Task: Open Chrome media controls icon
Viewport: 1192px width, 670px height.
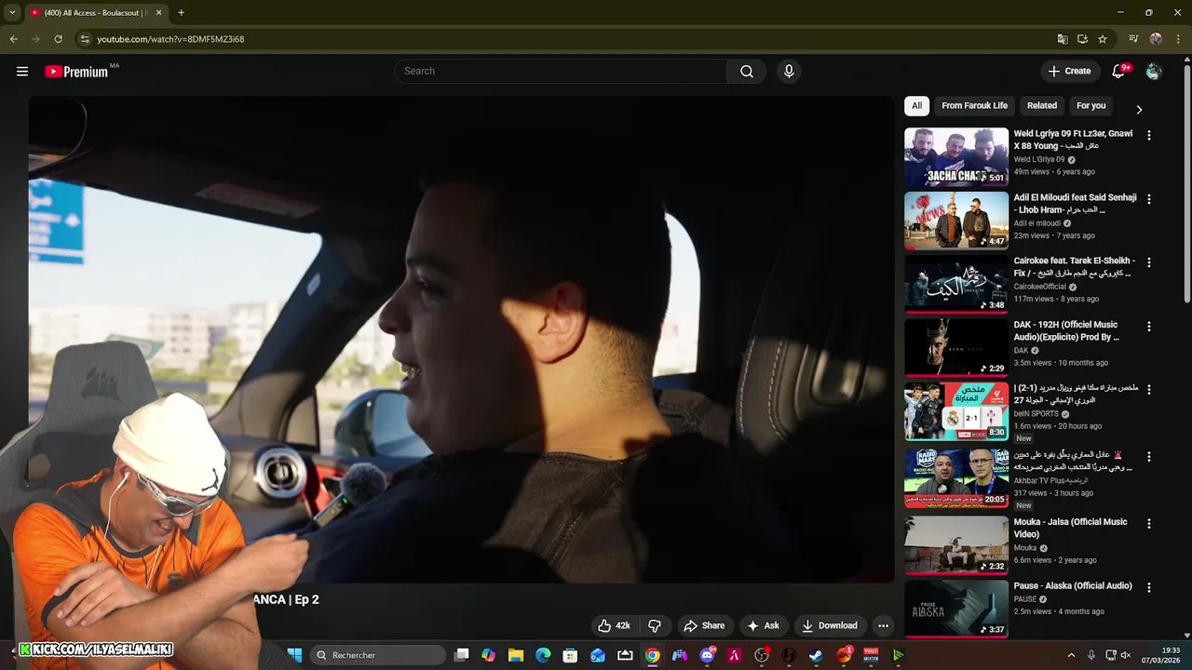Action: (1133, 39)
